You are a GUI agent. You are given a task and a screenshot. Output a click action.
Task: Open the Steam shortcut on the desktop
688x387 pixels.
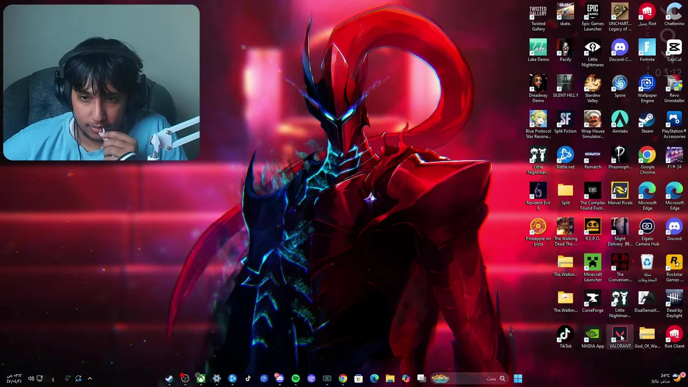click(647, 123)
